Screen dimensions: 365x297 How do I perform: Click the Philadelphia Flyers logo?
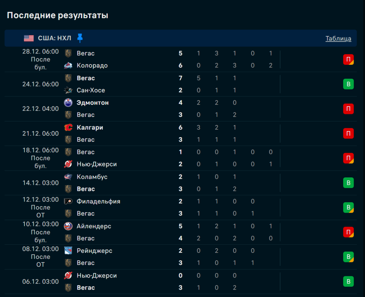pos(68,201)
